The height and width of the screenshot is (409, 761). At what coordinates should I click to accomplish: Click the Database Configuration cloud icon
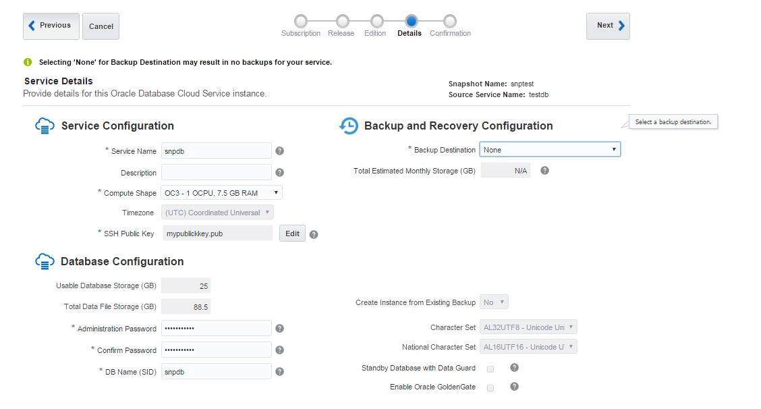click(45, 261)
